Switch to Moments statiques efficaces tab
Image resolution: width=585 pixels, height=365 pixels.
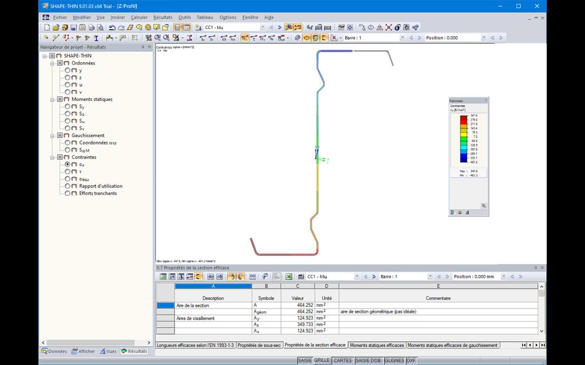click(x=377, y=345)
